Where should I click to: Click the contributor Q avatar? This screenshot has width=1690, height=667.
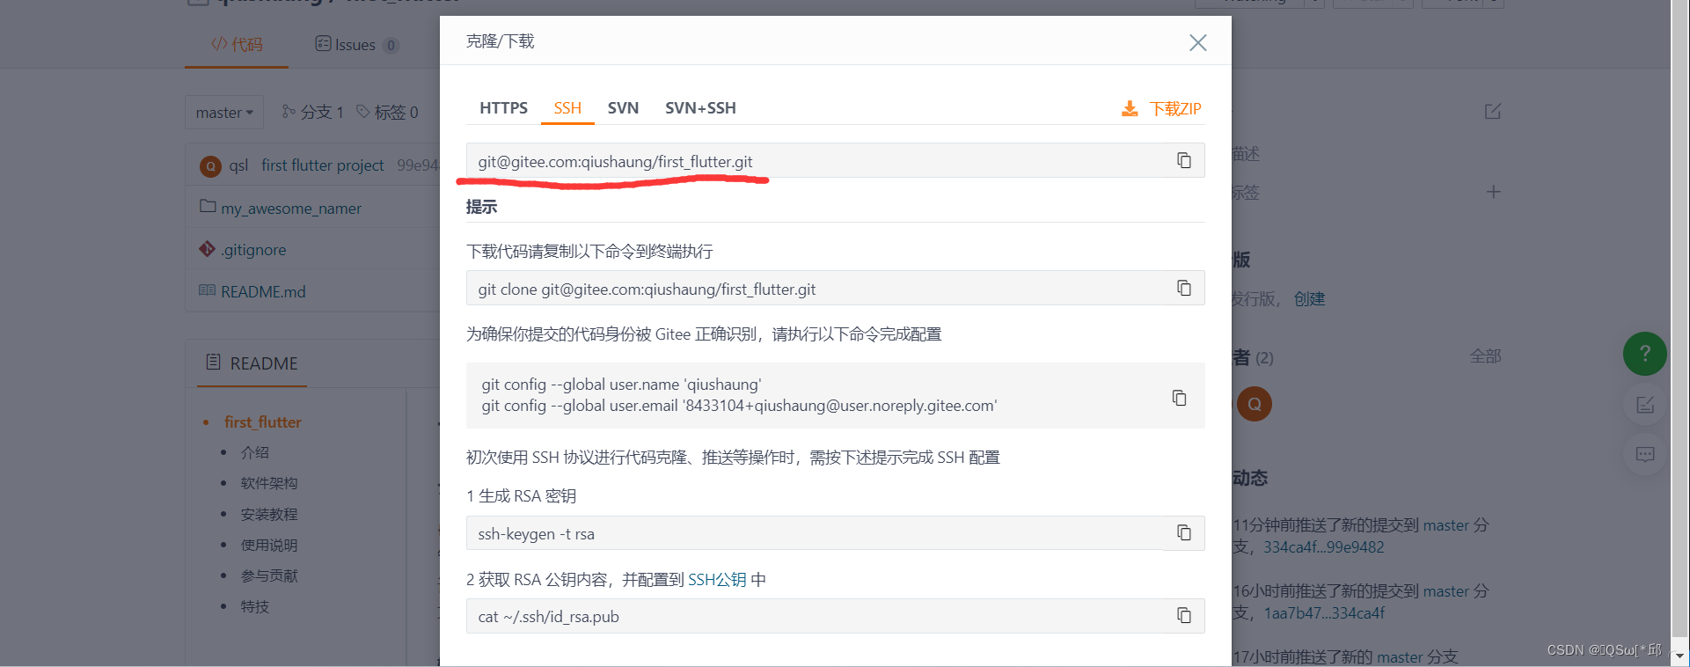1255,404
